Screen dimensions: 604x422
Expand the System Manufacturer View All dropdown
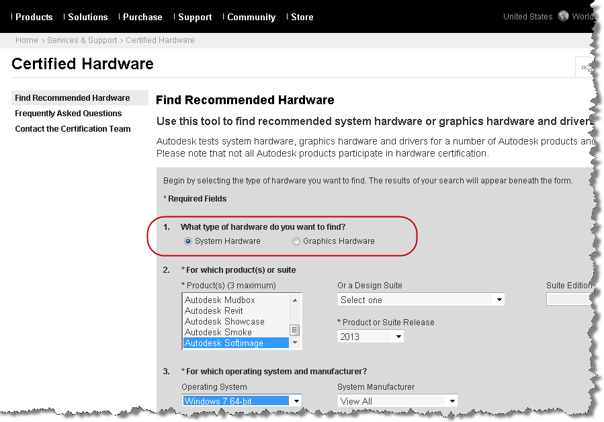pos(397,401)
